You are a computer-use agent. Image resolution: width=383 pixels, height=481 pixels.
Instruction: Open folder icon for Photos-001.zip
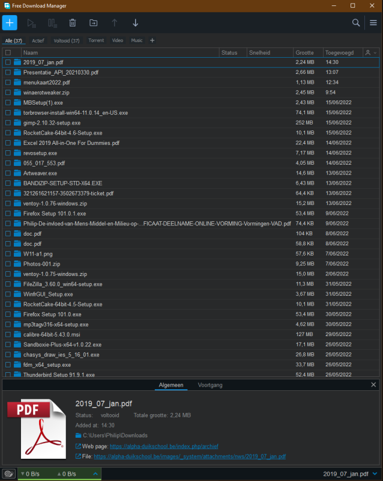tap(17, 264)
